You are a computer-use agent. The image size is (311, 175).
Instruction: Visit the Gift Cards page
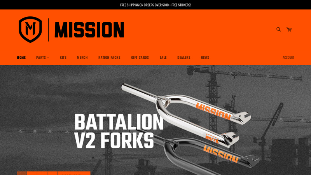tap(140, 58)
